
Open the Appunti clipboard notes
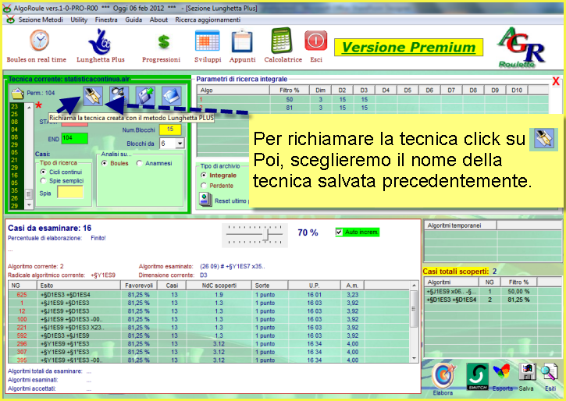click(242, 41)
